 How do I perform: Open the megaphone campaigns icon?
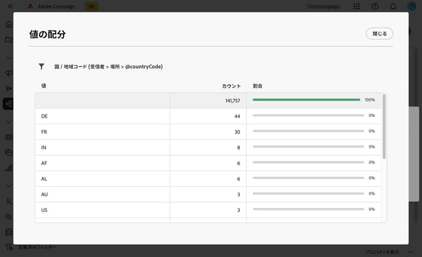(x=8, y=73)
